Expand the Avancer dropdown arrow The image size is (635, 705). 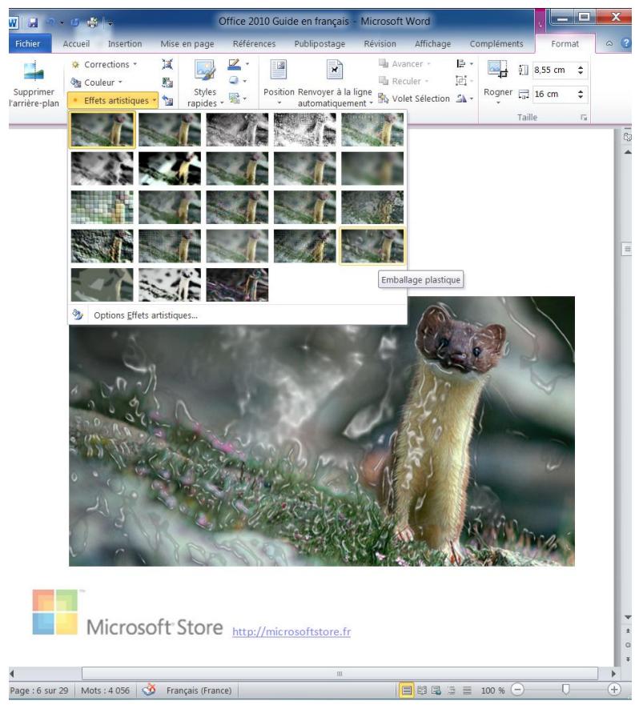(x=429, y=64)
